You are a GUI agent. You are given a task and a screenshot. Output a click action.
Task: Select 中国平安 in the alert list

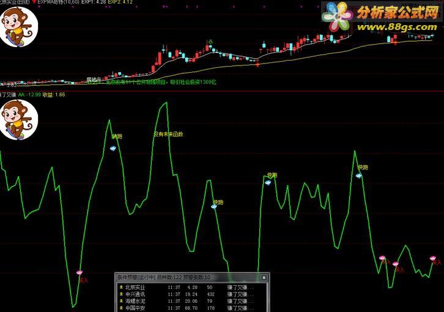tap(135, 308)
